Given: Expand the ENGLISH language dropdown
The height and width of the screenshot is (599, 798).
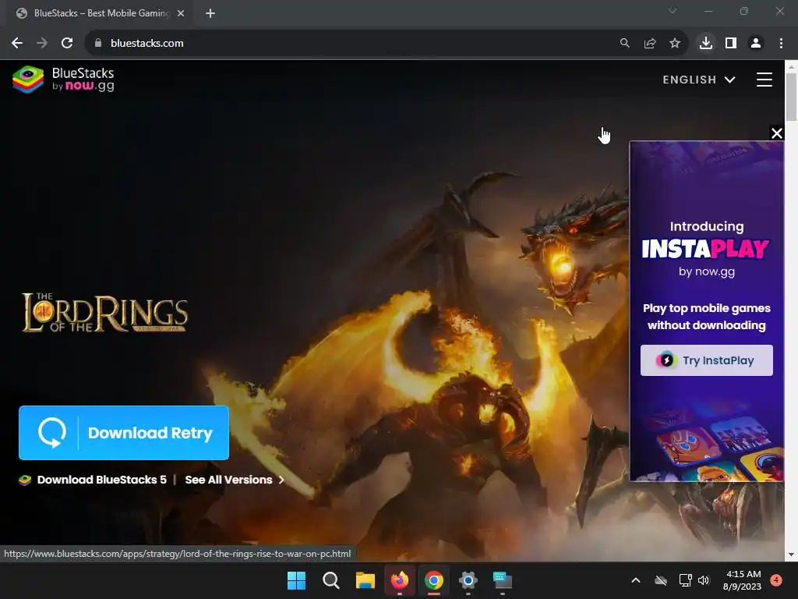Looking at the screenshot, I should 699,80.
